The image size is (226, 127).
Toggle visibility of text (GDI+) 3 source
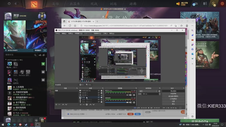[x=99, y=100]
